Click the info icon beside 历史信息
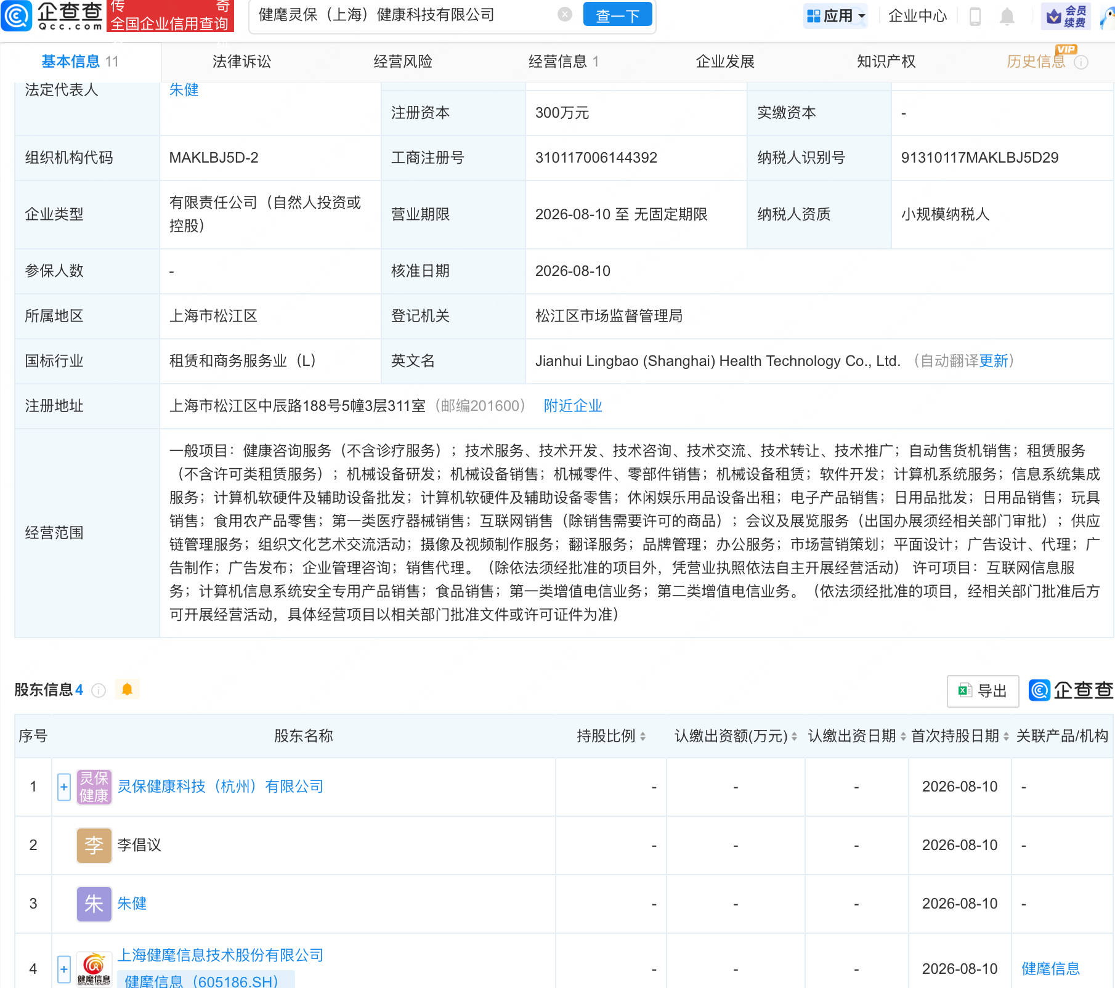 [1081, 62]
